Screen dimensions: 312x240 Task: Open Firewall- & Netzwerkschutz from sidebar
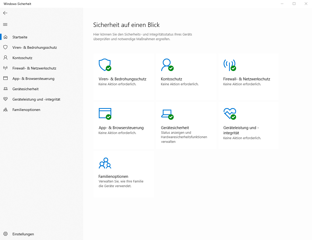tap(34, 68)
